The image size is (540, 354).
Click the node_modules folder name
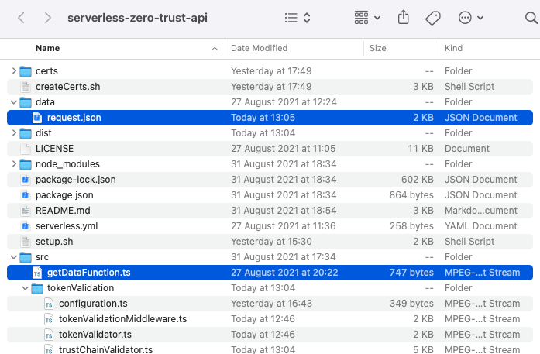tap(67, 164)
